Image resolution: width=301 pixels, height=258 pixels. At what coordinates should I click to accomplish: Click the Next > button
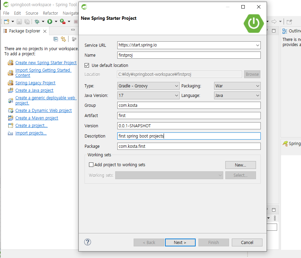[x=180, y=242]
